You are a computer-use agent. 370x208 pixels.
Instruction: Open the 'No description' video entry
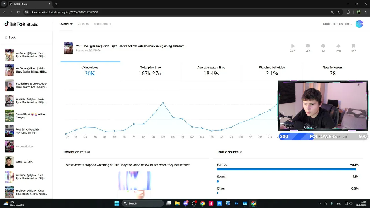click(26, 146)
